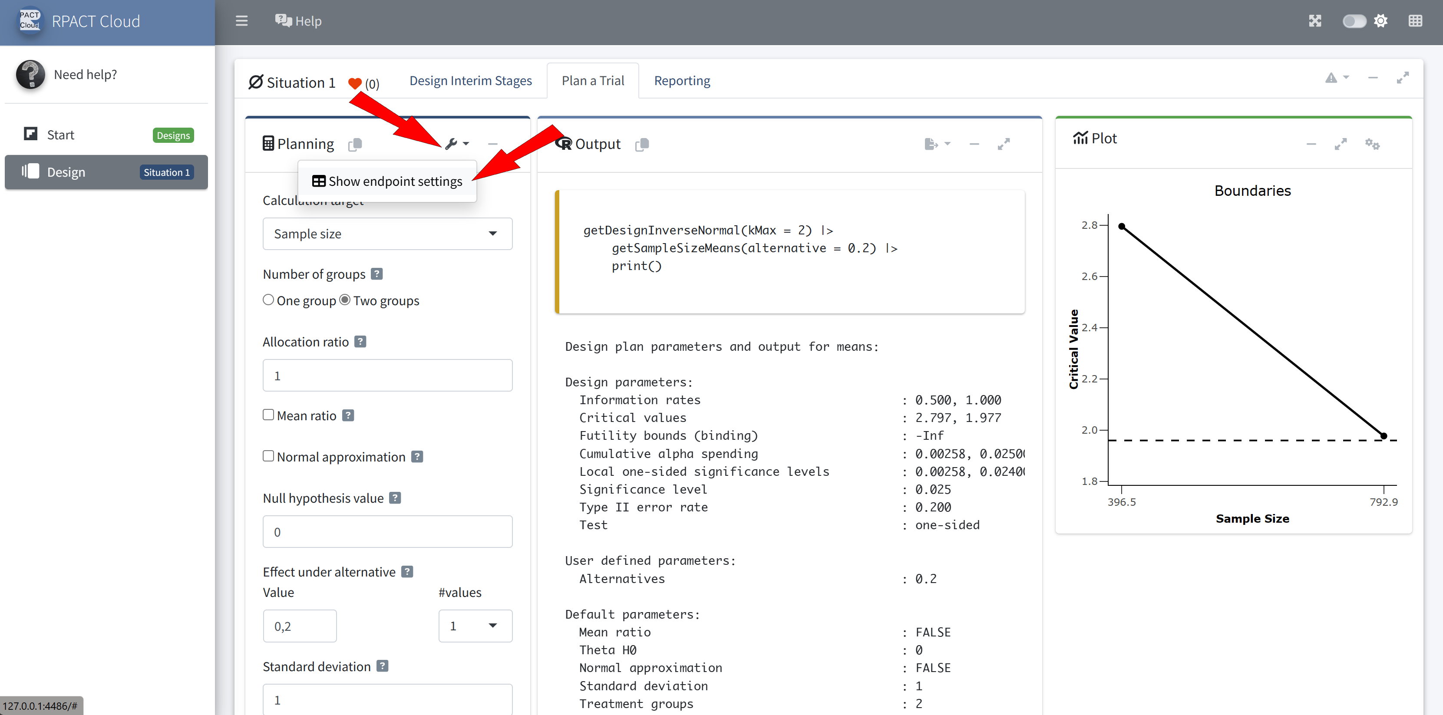Screen dimensions: 1443x715
Task: Expand the Output panel to fullscreen
Action: coord(1003,144)
